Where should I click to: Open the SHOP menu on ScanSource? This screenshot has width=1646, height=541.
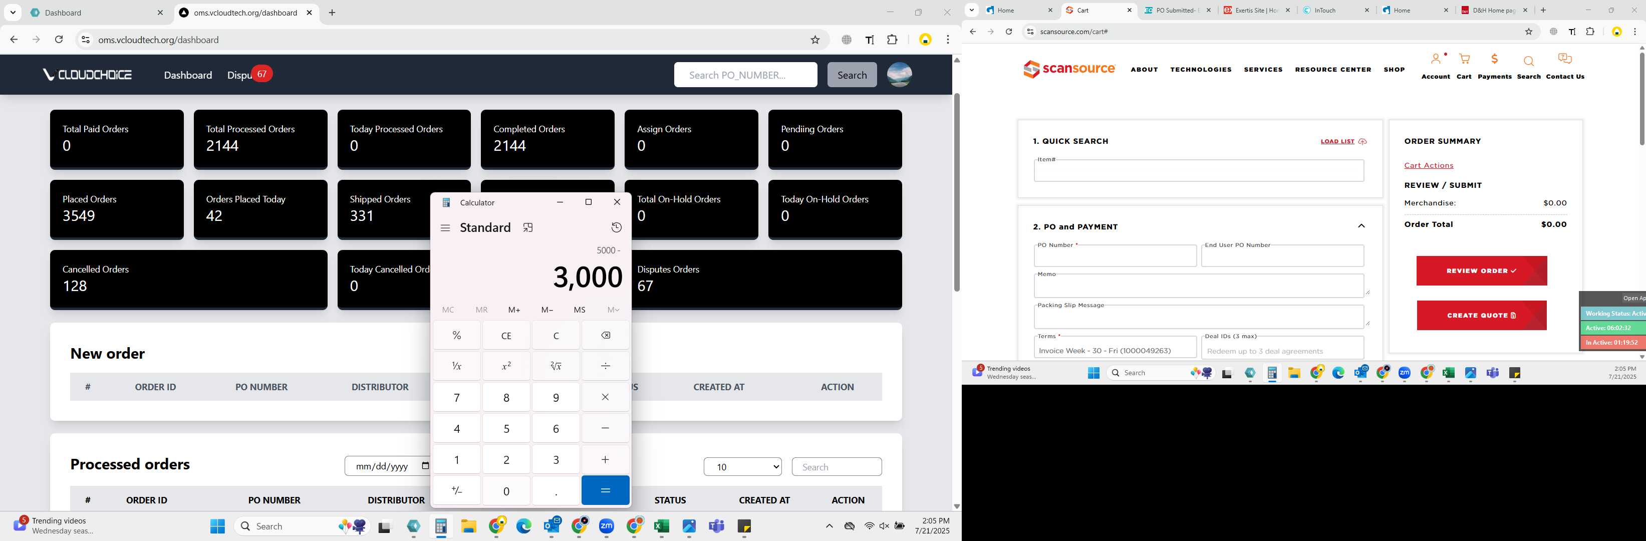(1394, 70)
